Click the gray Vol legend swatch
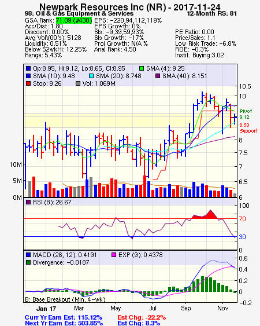Viewport: 260px width, 326px height. pyautogui.click(x=78, y=83)
